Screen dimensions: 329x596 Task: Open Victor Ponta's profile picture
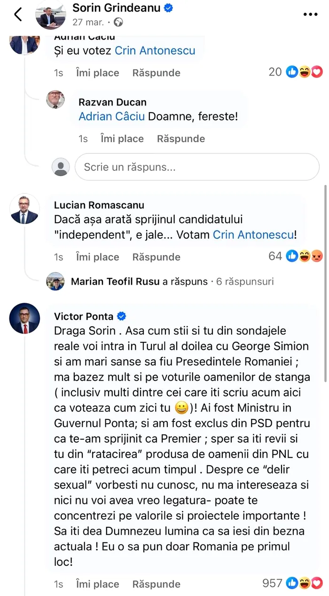(24, 318)
